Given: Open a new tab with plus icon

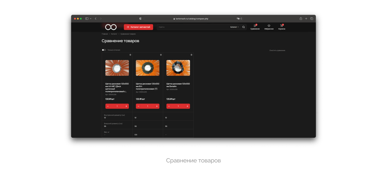Looking at the screenshot, I should [306, 18].
